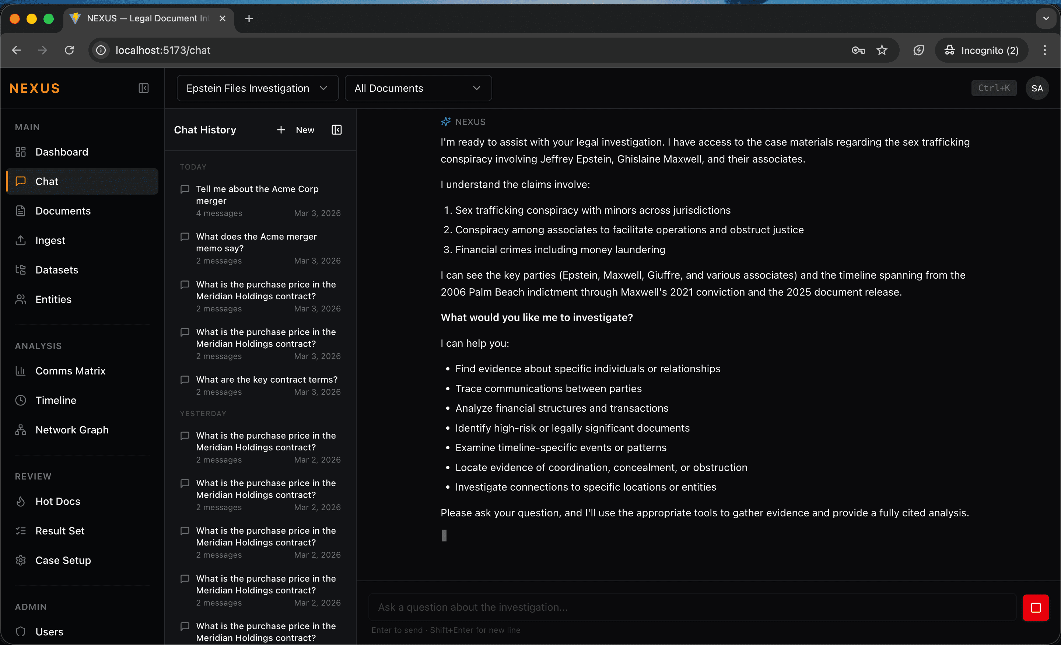Go to the Comms Matrix analysis
Screen dimensions: 1061x645
pos(70,370)
